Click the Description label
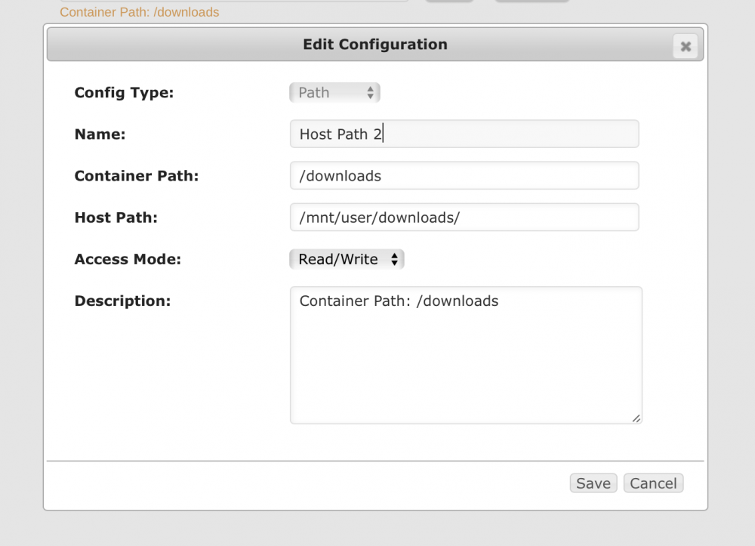The height and width of the screenshot is (546, 755). [x=122, y=301]
